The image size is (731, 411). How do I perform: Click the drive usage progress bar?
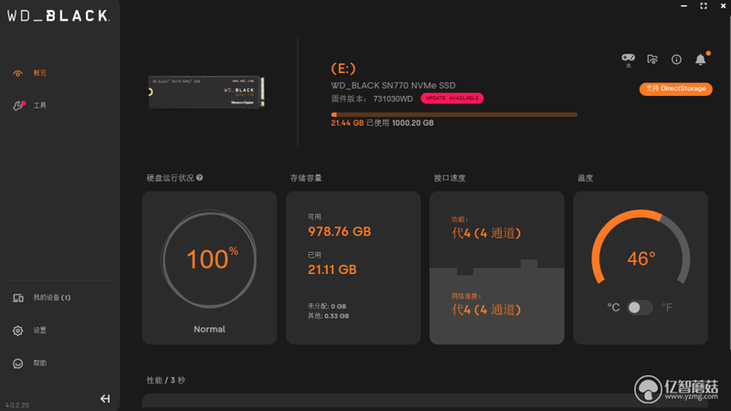454,114
